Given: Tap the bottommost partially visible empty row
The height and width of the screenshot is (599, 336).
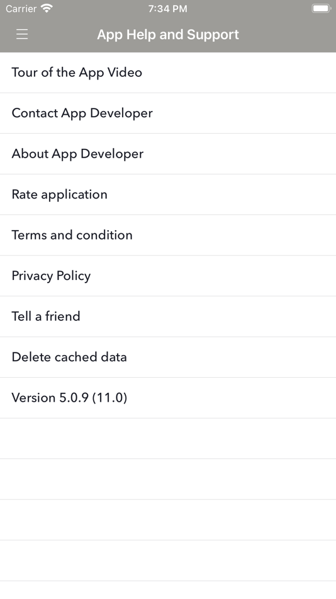Looking at the screenshot, I should (x=168, y=590).
